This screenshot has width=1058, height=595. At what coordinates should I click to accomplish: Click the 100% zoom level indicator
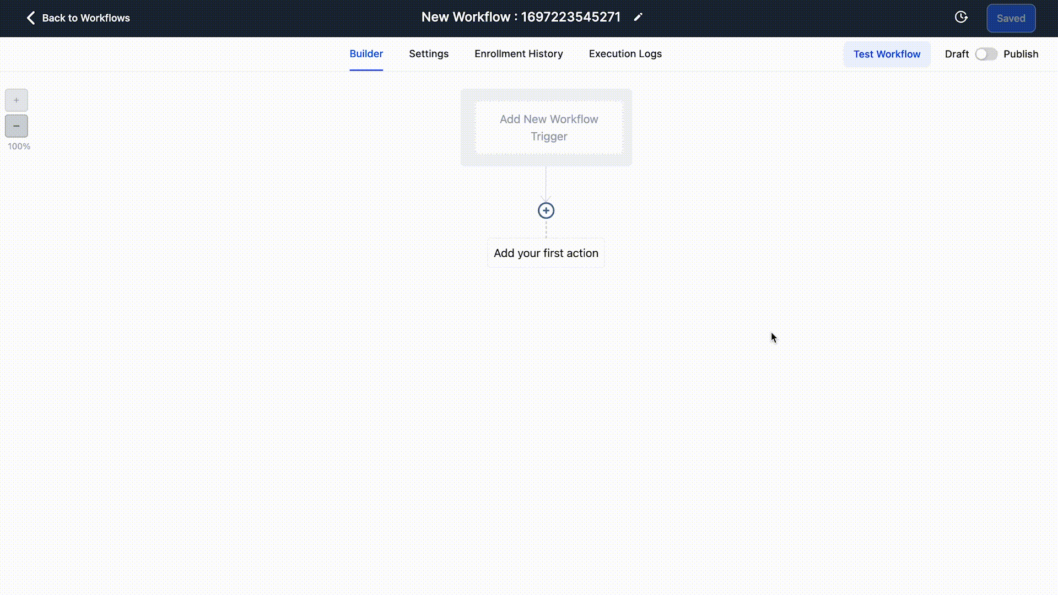click(x=19, y=147)
